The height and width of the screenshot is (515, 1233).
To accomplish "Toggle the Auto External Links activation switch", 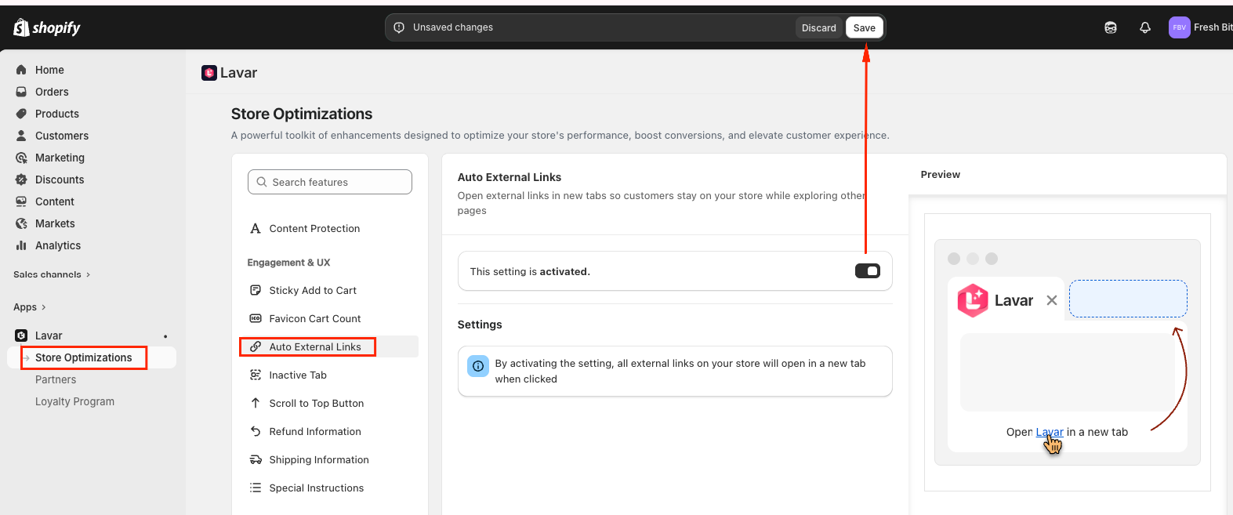I will [868, 271].
